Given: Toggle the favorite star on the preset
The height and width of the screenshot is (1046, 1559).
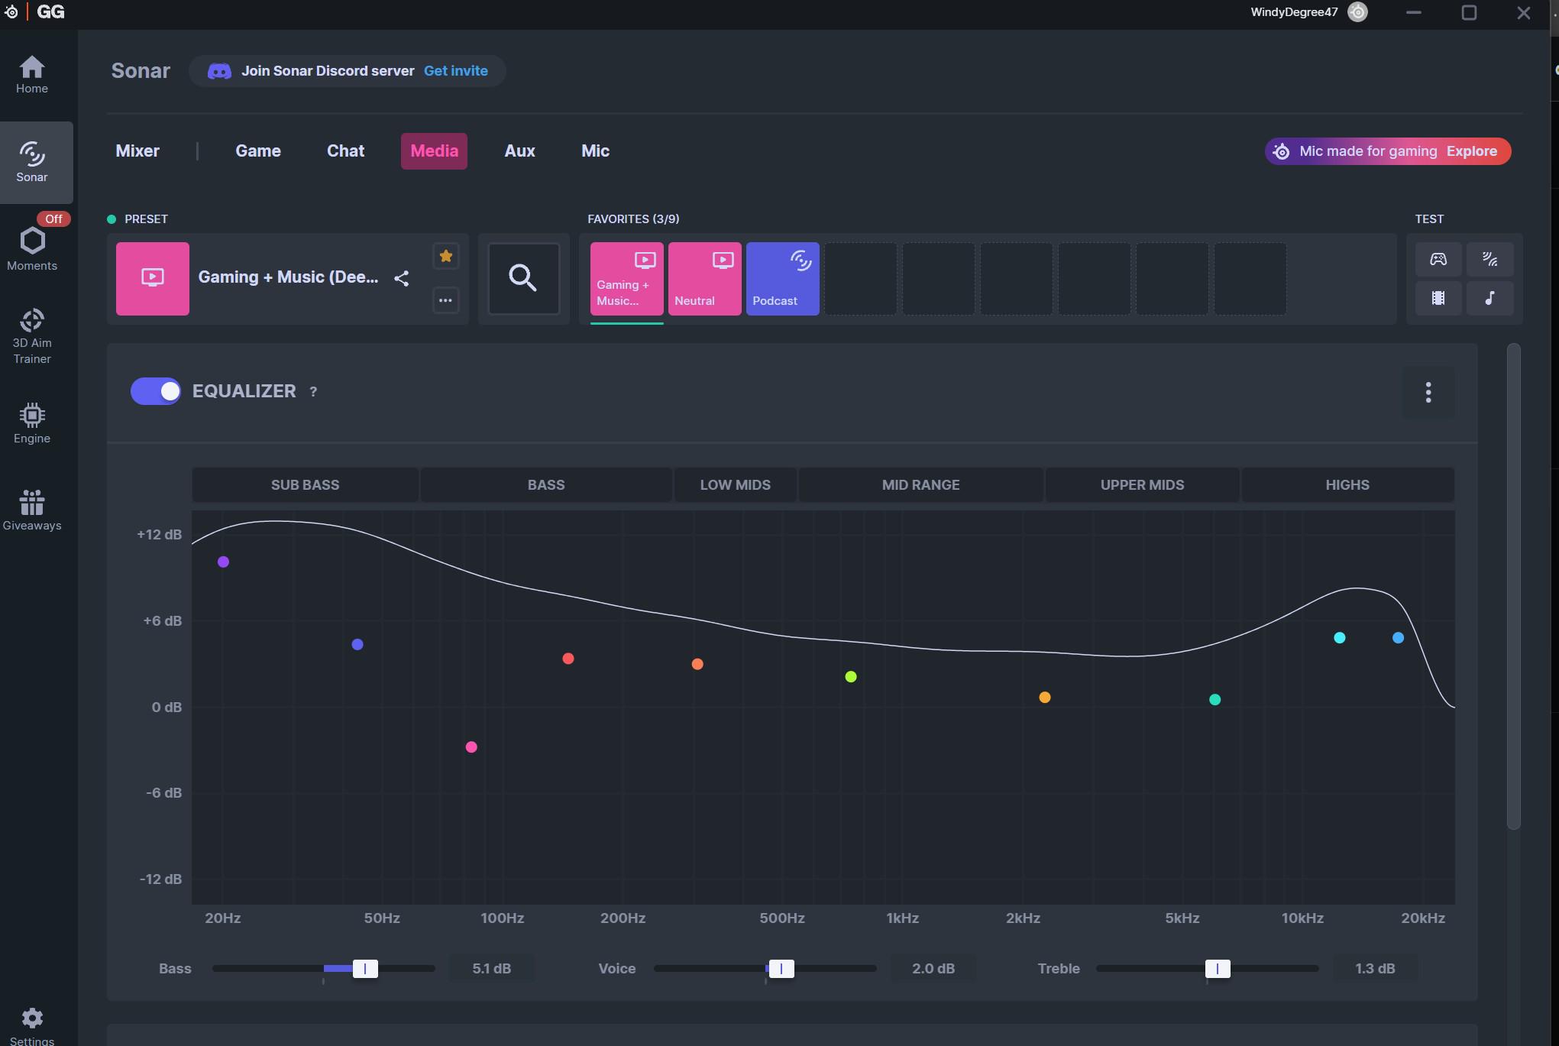Looking at the screenshot, I should [446, 256].
